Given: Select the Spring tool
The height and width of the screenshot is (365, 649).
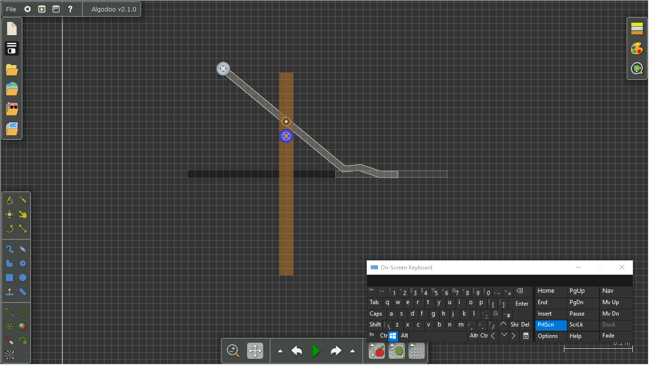Looking at the screenshot, I should (10, 312).
